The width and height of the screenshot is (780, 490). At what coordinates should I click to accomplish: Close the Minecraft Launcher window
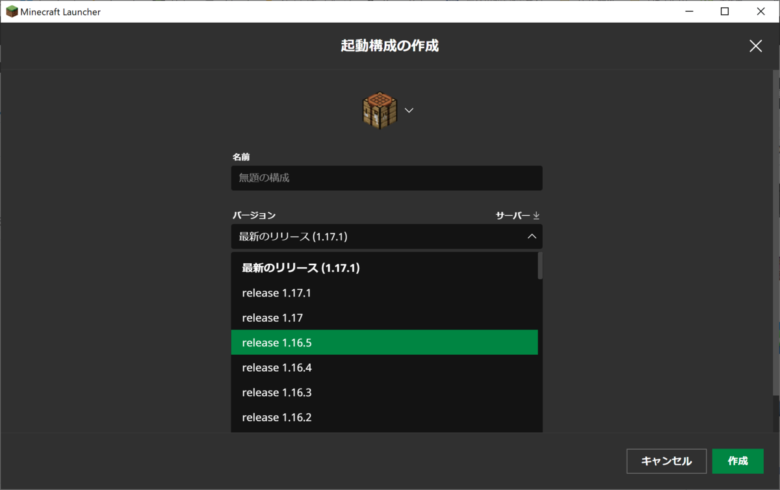tap(761, 12)
